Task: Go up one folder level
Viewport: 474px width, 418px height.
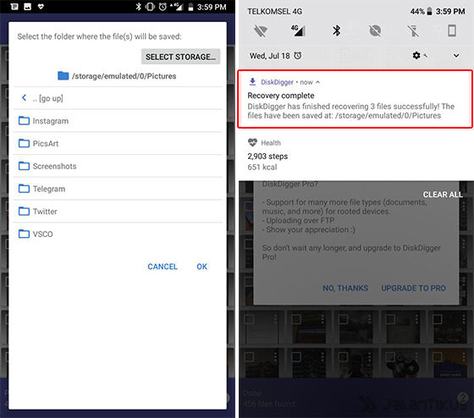Action: 118,98
